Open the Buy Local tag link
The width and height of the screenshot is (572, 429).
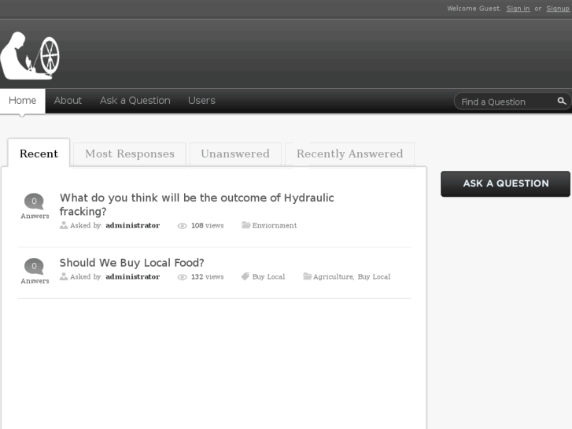[268, 277]
